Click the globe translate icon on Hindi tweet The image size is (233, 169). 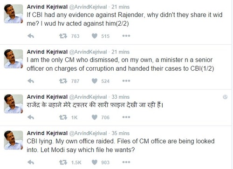coord(225,97)
